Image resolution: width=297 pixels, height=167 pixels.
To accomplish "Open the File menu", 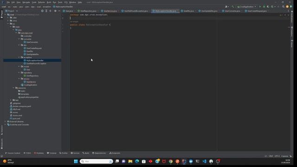I will (8, 2).
